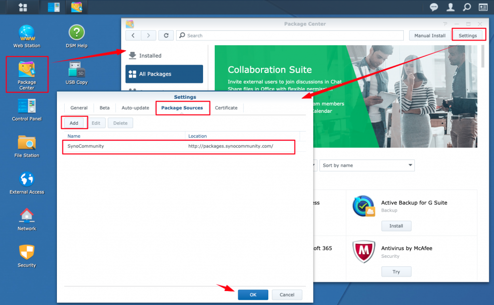Click Add package source button

tap(74, 123)
